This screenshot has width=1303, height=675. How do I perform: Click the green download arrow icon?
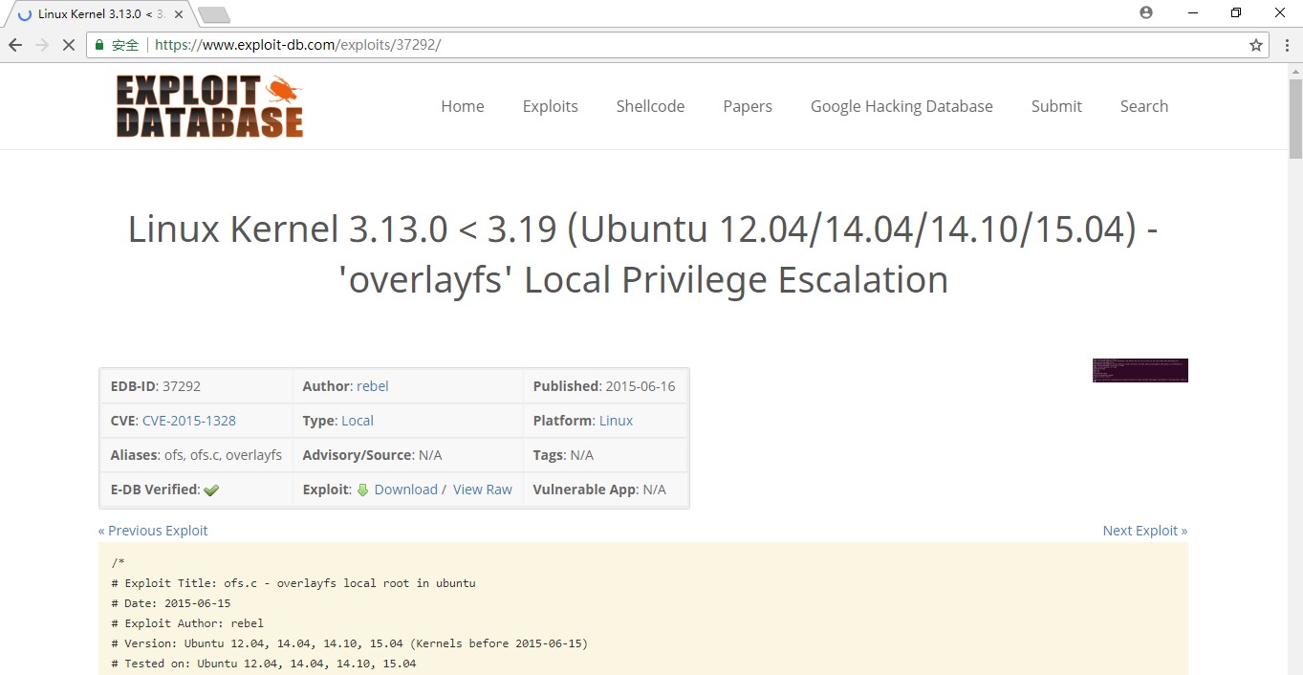[362, 490]
